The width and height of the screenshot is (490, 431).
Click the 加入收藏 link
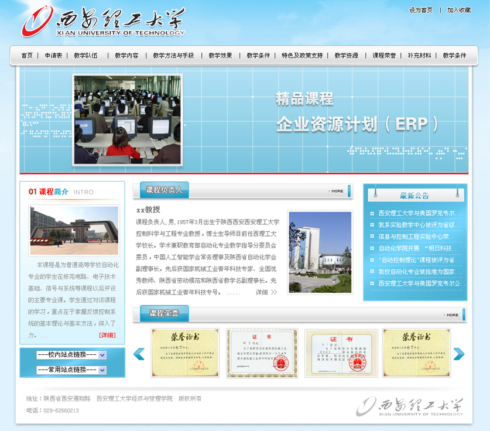[459, 11]
